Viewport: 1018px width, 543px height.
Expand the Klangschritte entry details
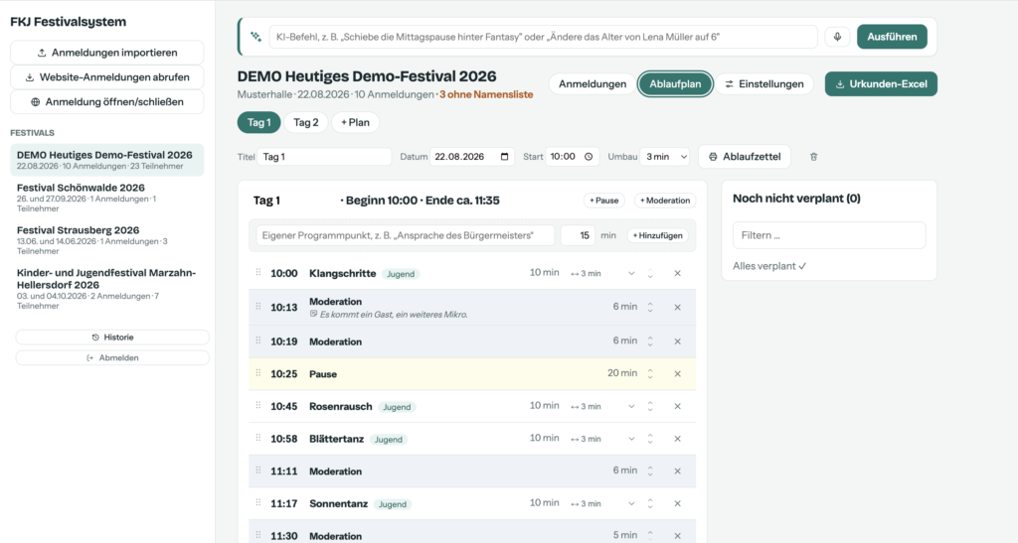coord(631,273)
